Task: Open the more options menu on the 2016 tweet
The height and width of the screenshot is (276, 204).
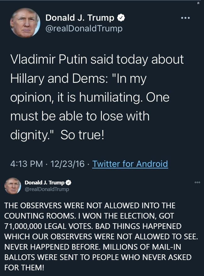Action: [x=186, y=18]
